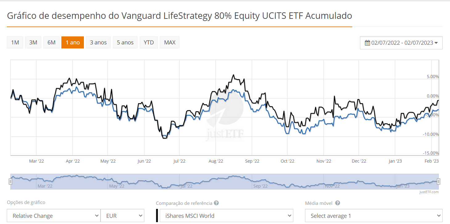Click the calendar icon in date range

tap(367, 43)
